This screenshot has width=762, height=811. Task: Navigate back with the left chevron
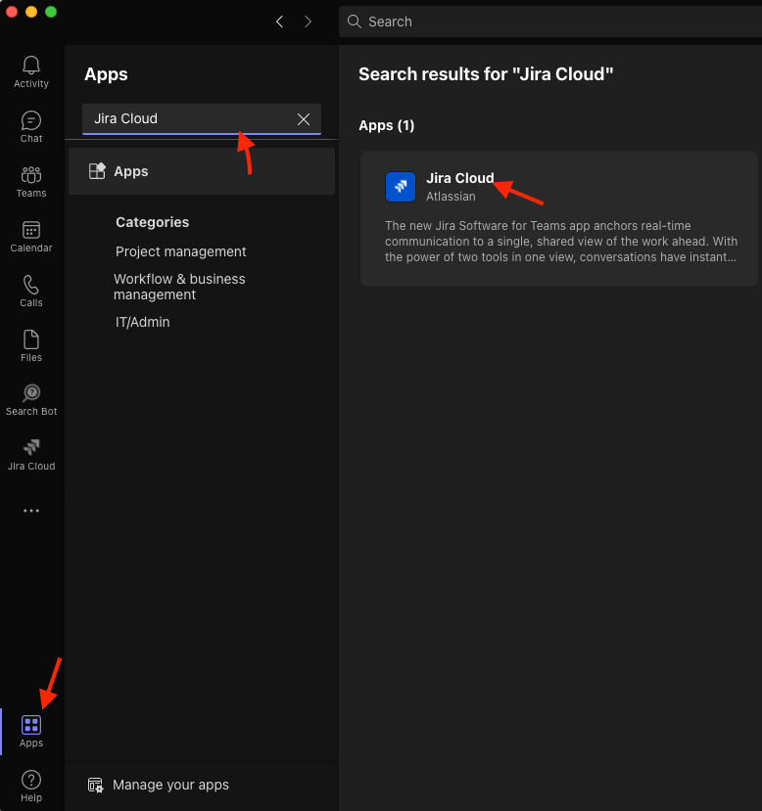point(279,21)
